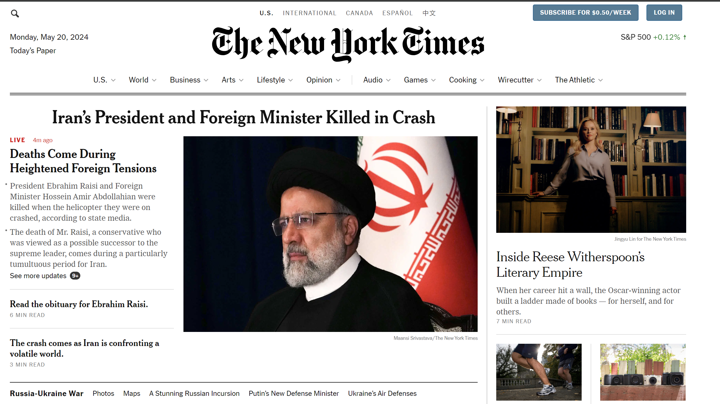Expand the U.S. section chevron
This screenshot has height=404, width=720.
113,80
